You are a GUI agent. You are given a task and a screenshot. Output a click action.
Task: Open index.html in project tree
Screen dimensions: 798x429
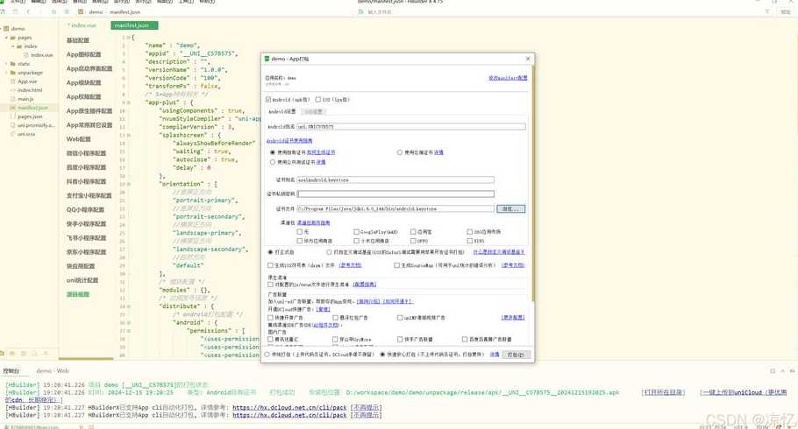(30, 90)
